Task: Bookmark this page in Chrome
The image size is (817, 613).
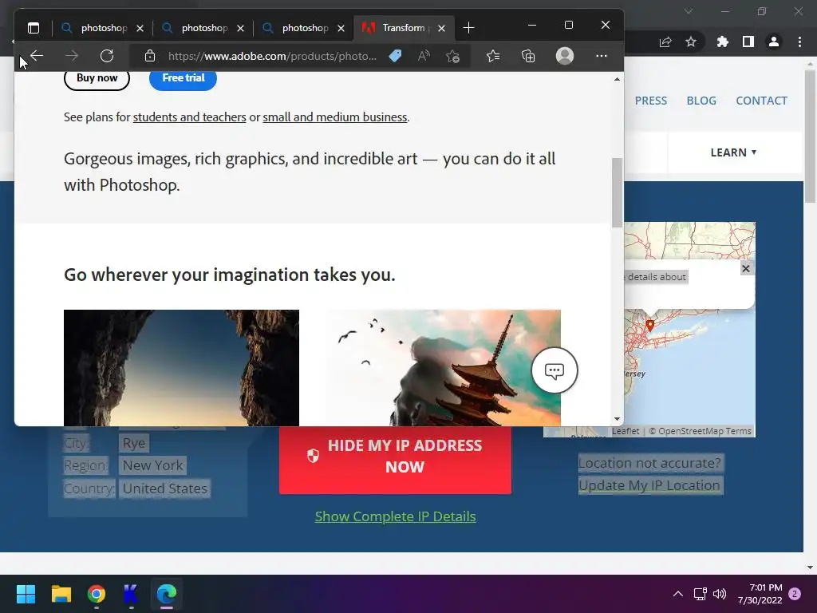Action: click(691, 42)
